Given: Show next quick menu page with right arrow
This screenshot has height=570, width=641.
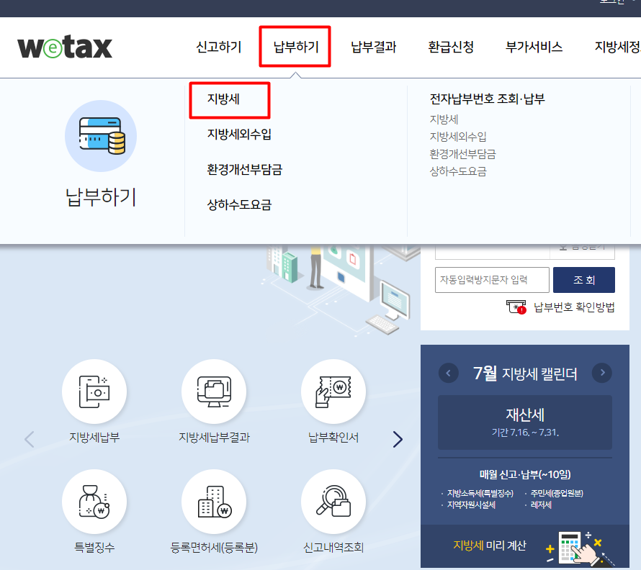Looking at the screenshot, I should (x=398, y=439).
